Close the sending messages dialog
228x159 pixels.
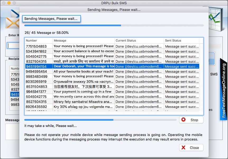tap(191, 148)
